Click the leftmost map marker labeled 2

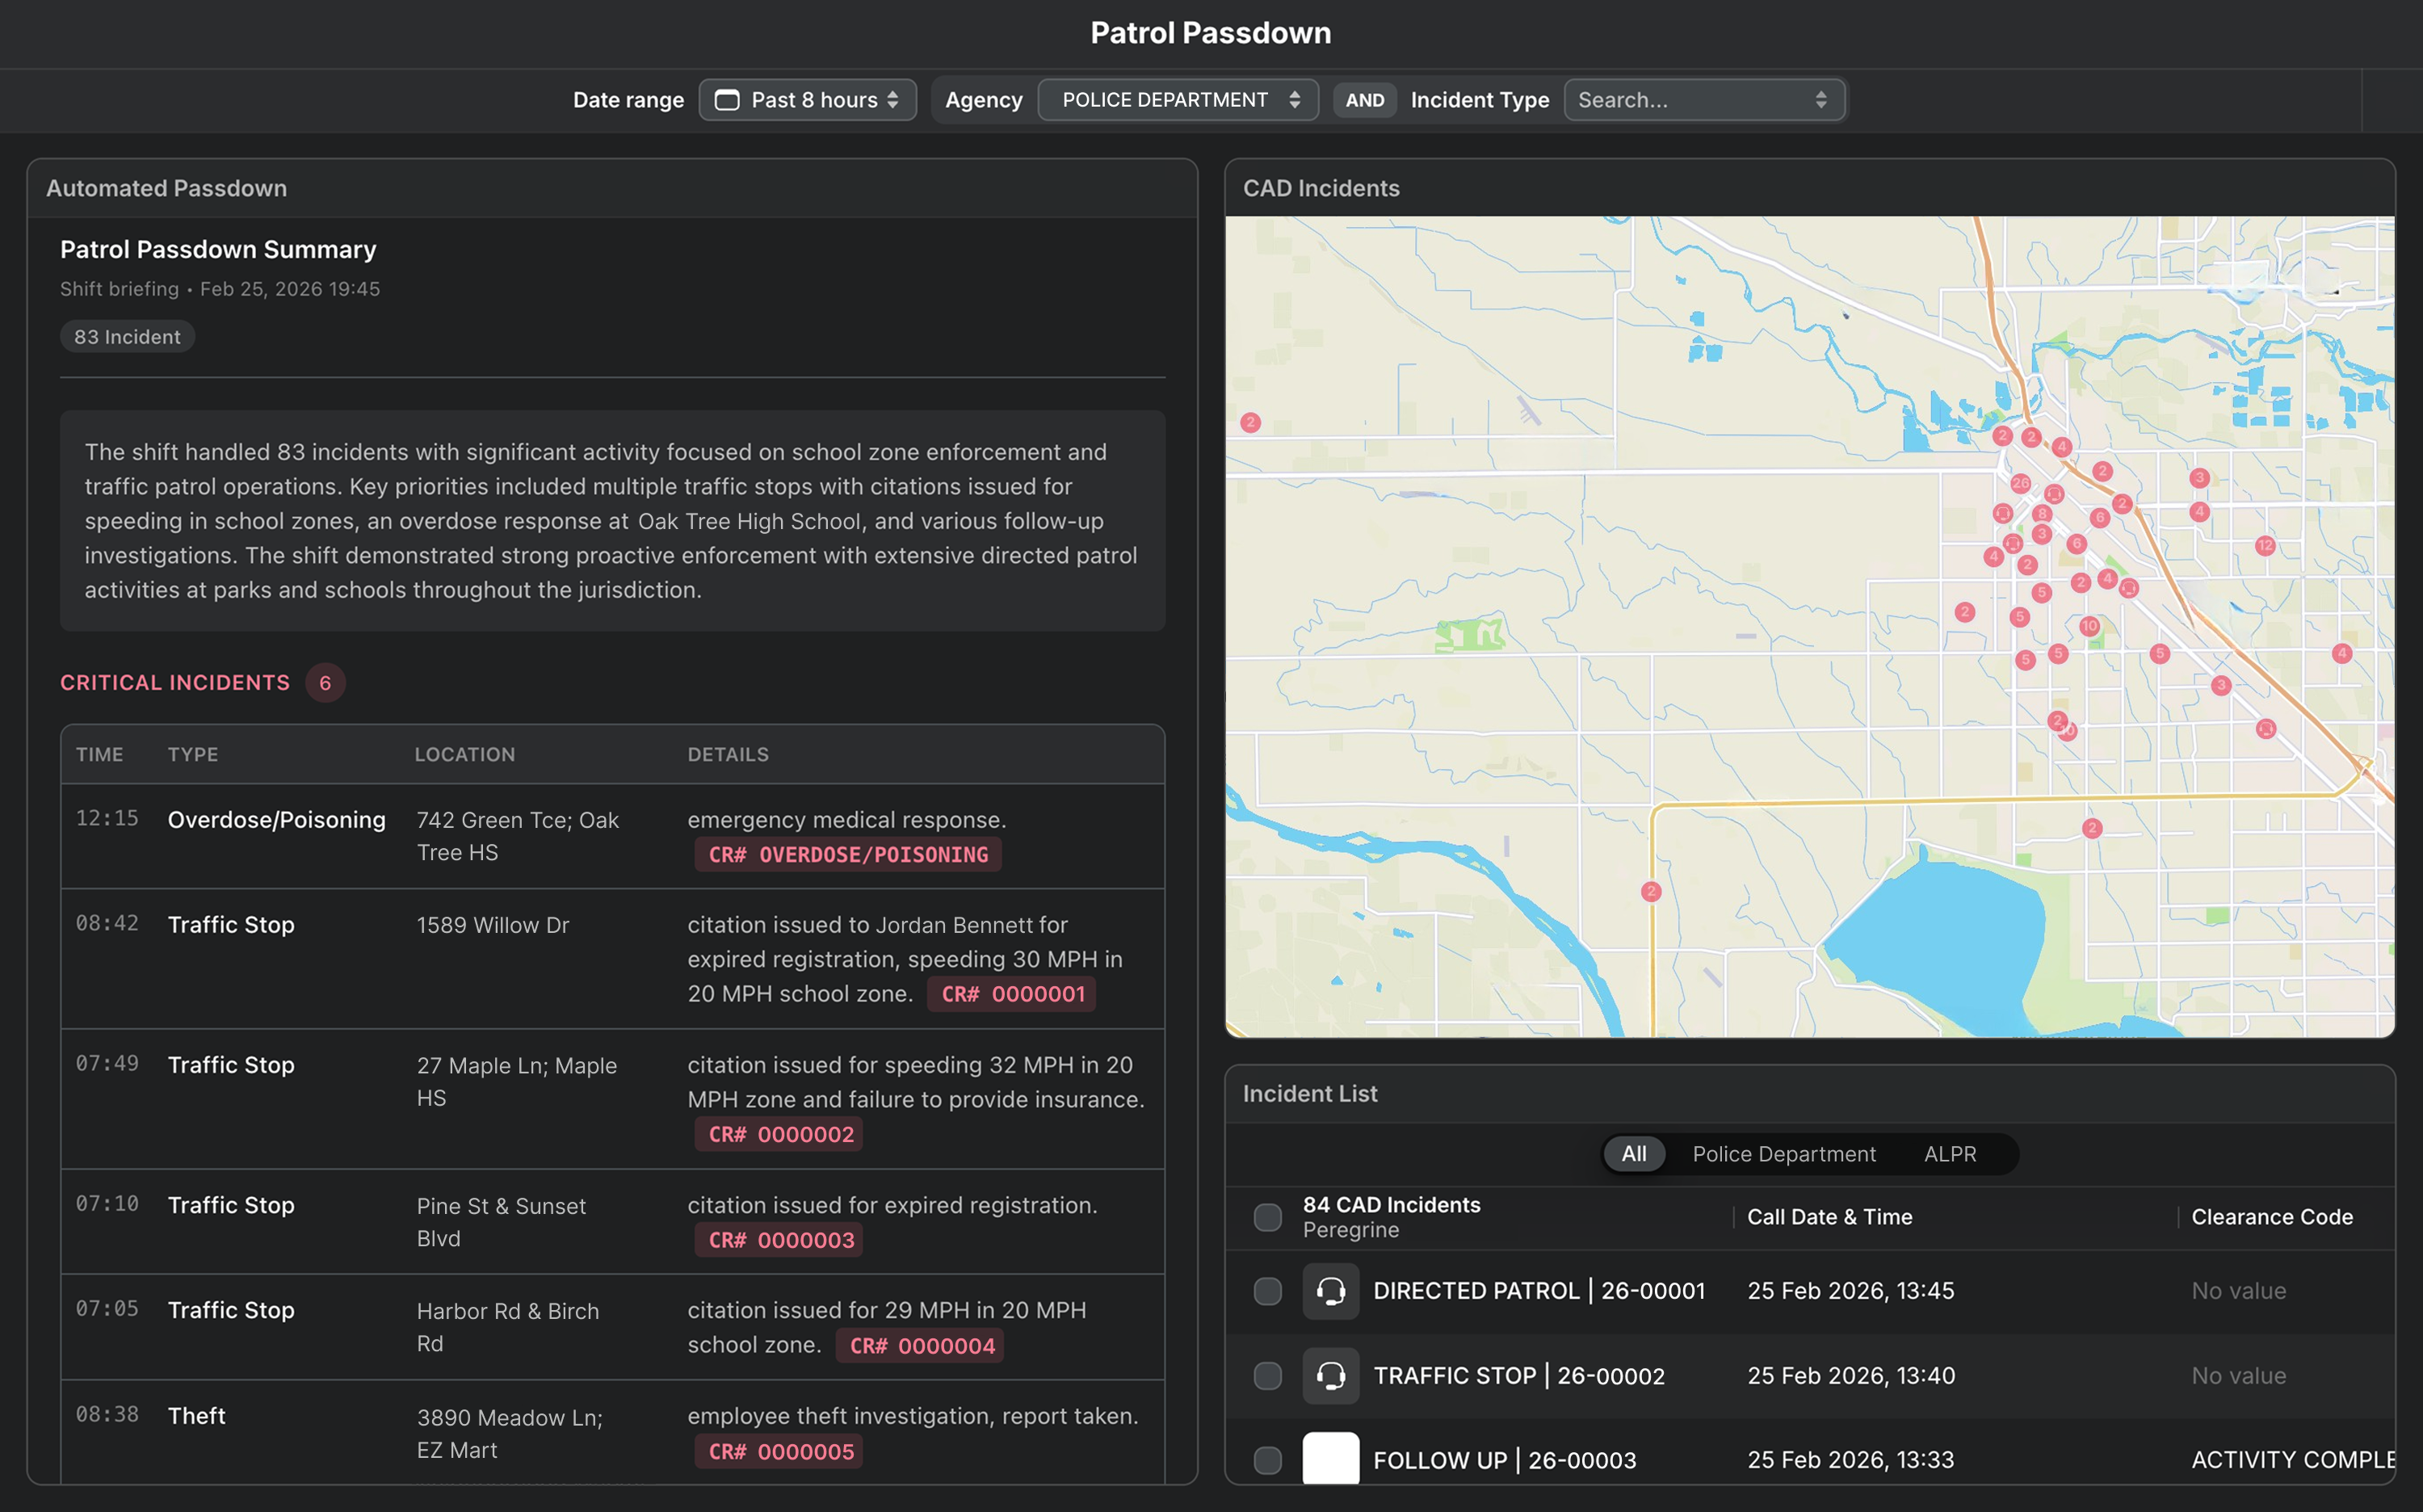click(x=1250, y=422)
